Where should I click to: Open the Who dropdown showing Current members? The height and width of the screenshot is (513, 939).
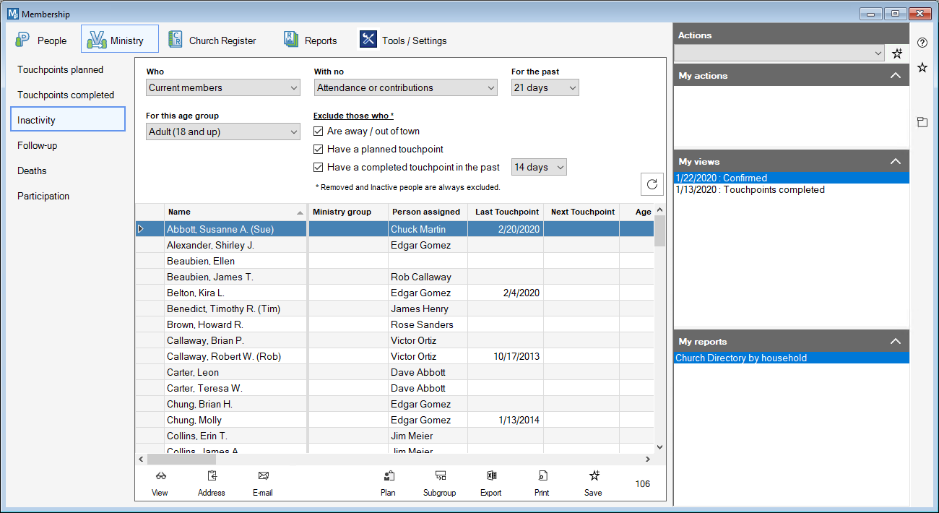(222, 88)
